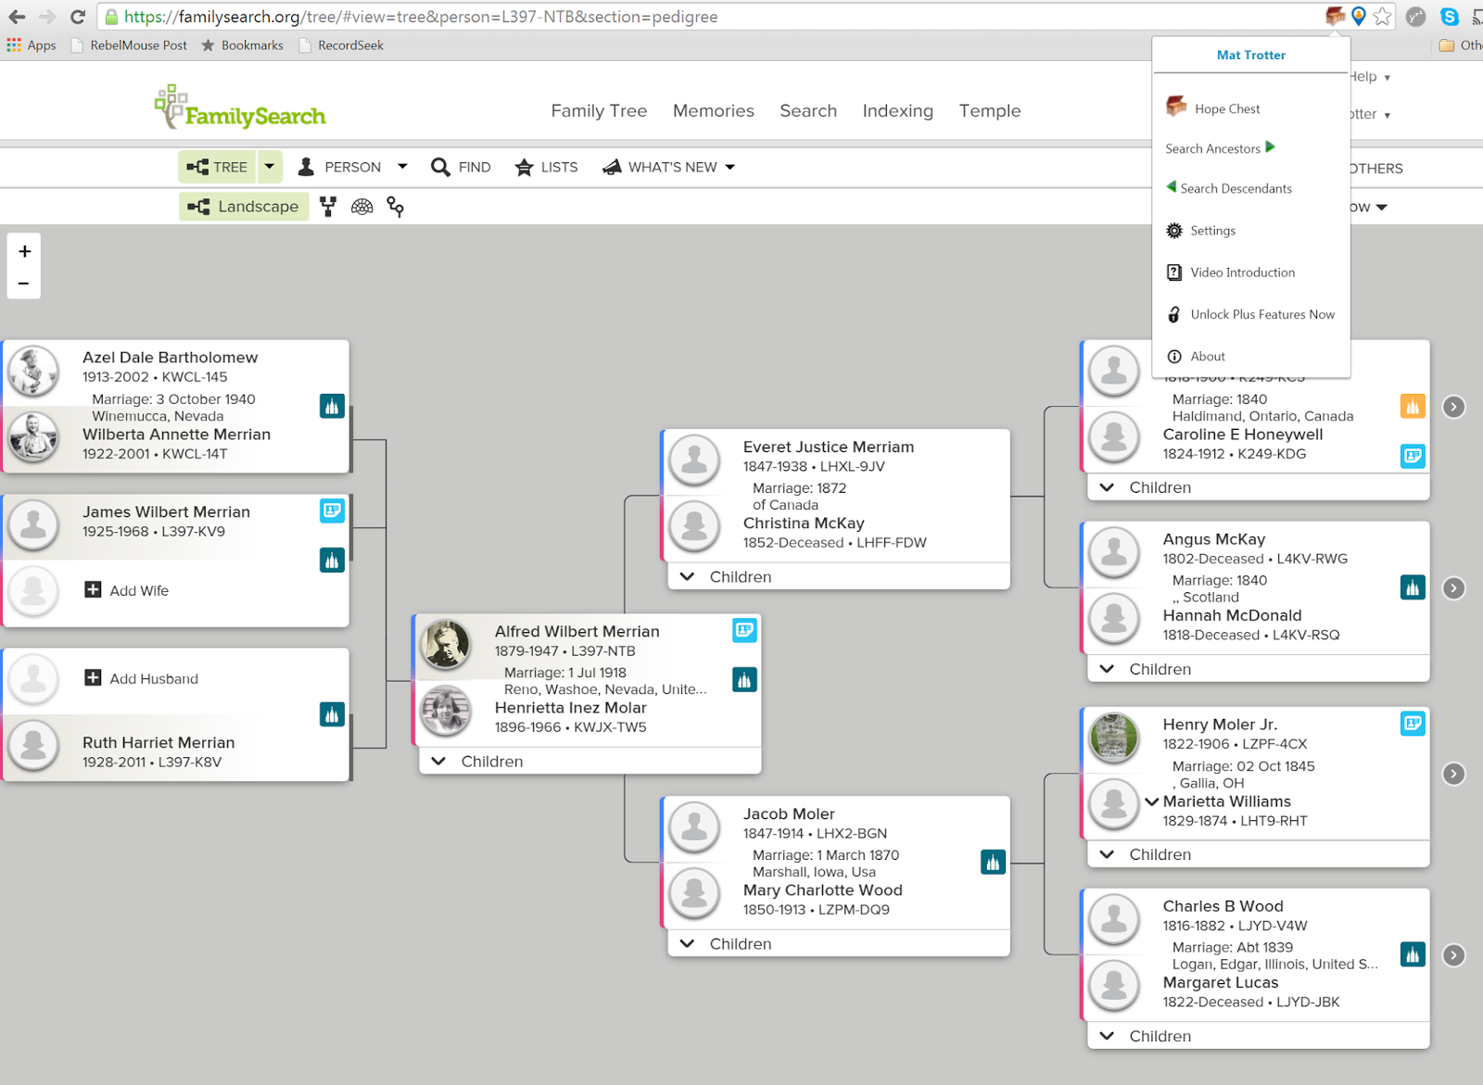
Task: Select the descendancy view icon
Action: pyautogui.click(x=396, y=207)
